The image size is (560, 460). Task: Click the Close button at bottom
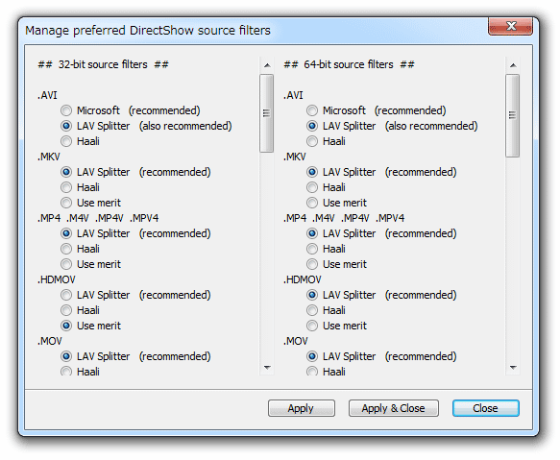(x=486, y=408)
